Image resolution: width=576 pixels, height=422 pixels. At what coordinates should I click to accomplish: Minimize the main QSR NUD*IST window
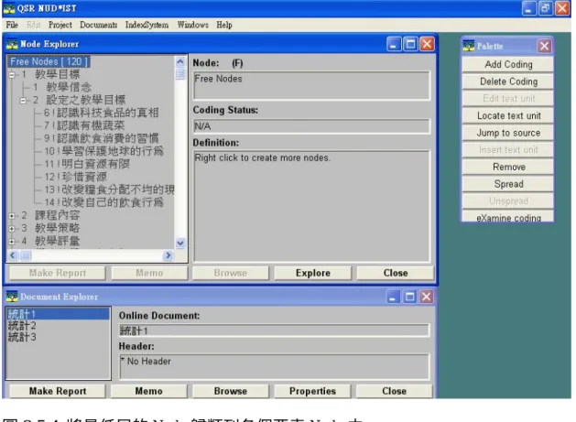pyautogui.click(x=528, y=8)
